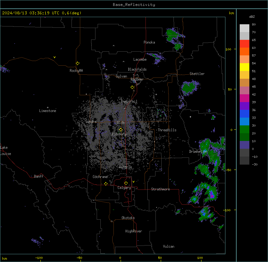Select the yellow diamond marker above Calgary label

point(126,183)
